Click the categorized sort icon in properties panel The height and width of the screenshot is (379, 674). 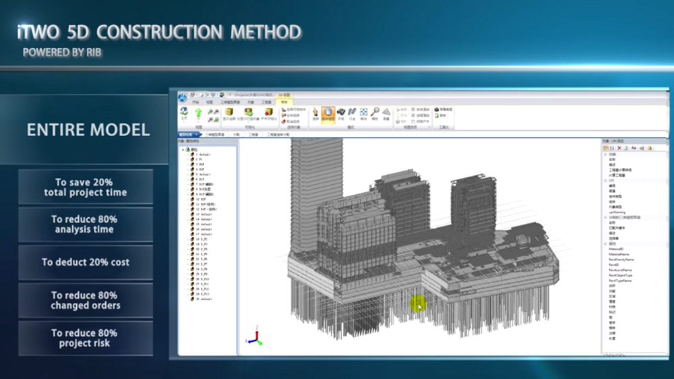(606, 148)
